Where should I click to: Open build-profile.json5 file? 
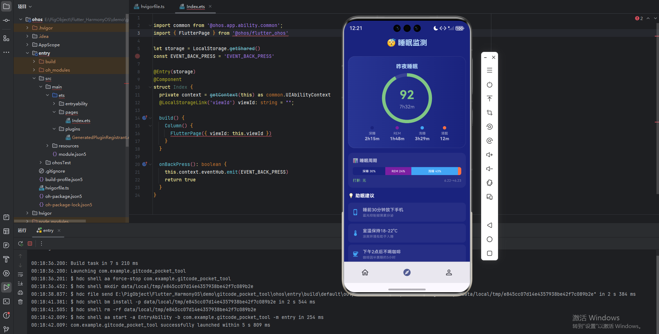click(x=61, y=180)
